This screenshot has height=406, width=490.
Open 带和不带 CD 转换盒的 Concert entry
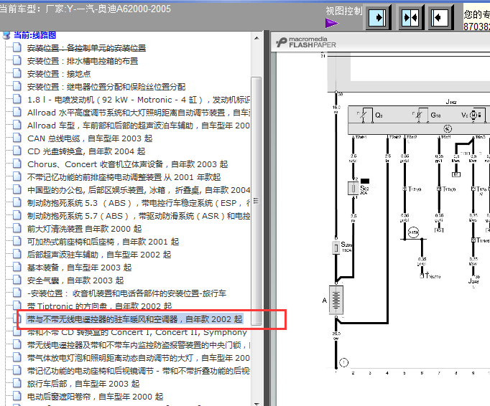137,332
